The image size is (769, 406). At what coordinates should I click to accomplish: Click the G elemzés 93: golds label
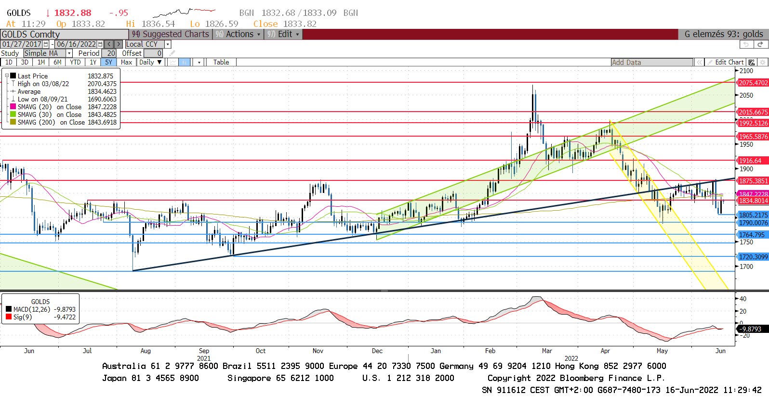723,34
